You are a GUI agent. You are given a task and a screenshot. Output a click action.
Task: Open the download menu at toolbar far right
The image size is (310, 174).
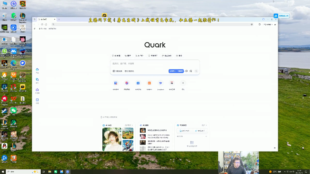275,24
